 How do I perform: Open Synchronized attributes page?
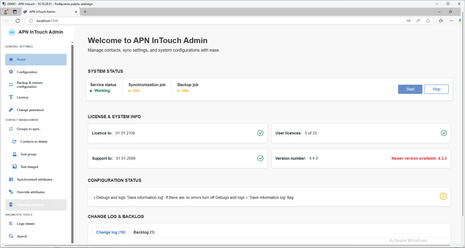pyautogui.click(x=36, y=179)
